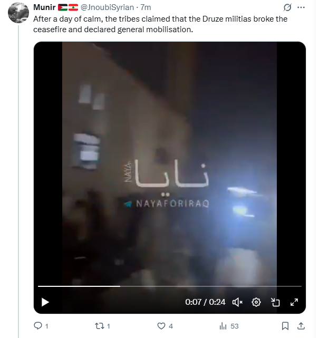Play the paused video
This screenshot has height=338, width=319.
[45, 302]
